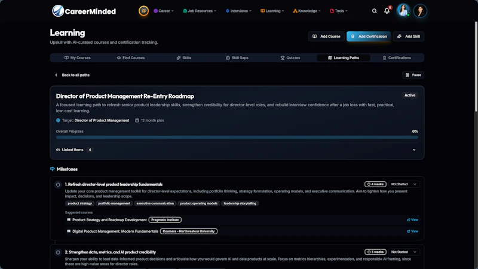The height and width of the screenshot is (269, 478).
Task: Pause the learning path
Action: tap(413, 75)
